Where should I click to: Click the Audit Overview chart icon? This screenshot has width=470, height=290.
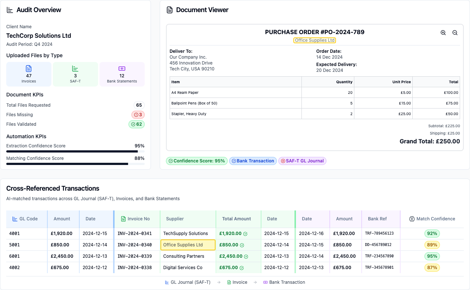[10, 10]
